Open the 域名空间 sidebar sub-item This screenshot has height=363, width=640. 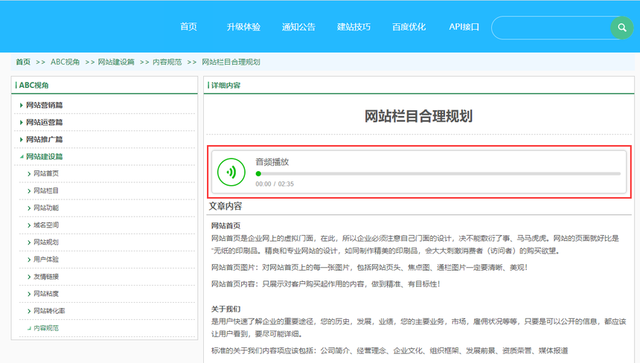click(46, 225)
